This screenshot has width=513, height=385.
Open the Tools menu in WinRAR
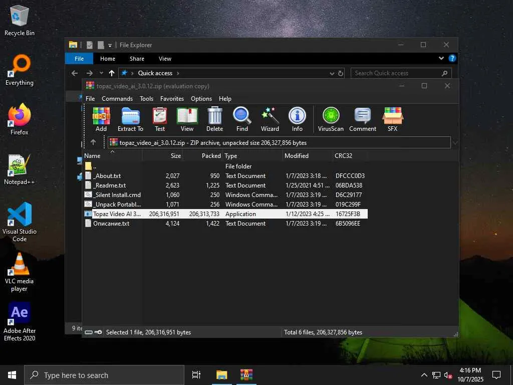[146, 99]
